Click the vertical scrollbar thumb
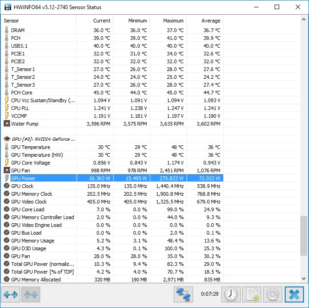The image size is (309, 308). pyautogui.click(x=303, y=236)
